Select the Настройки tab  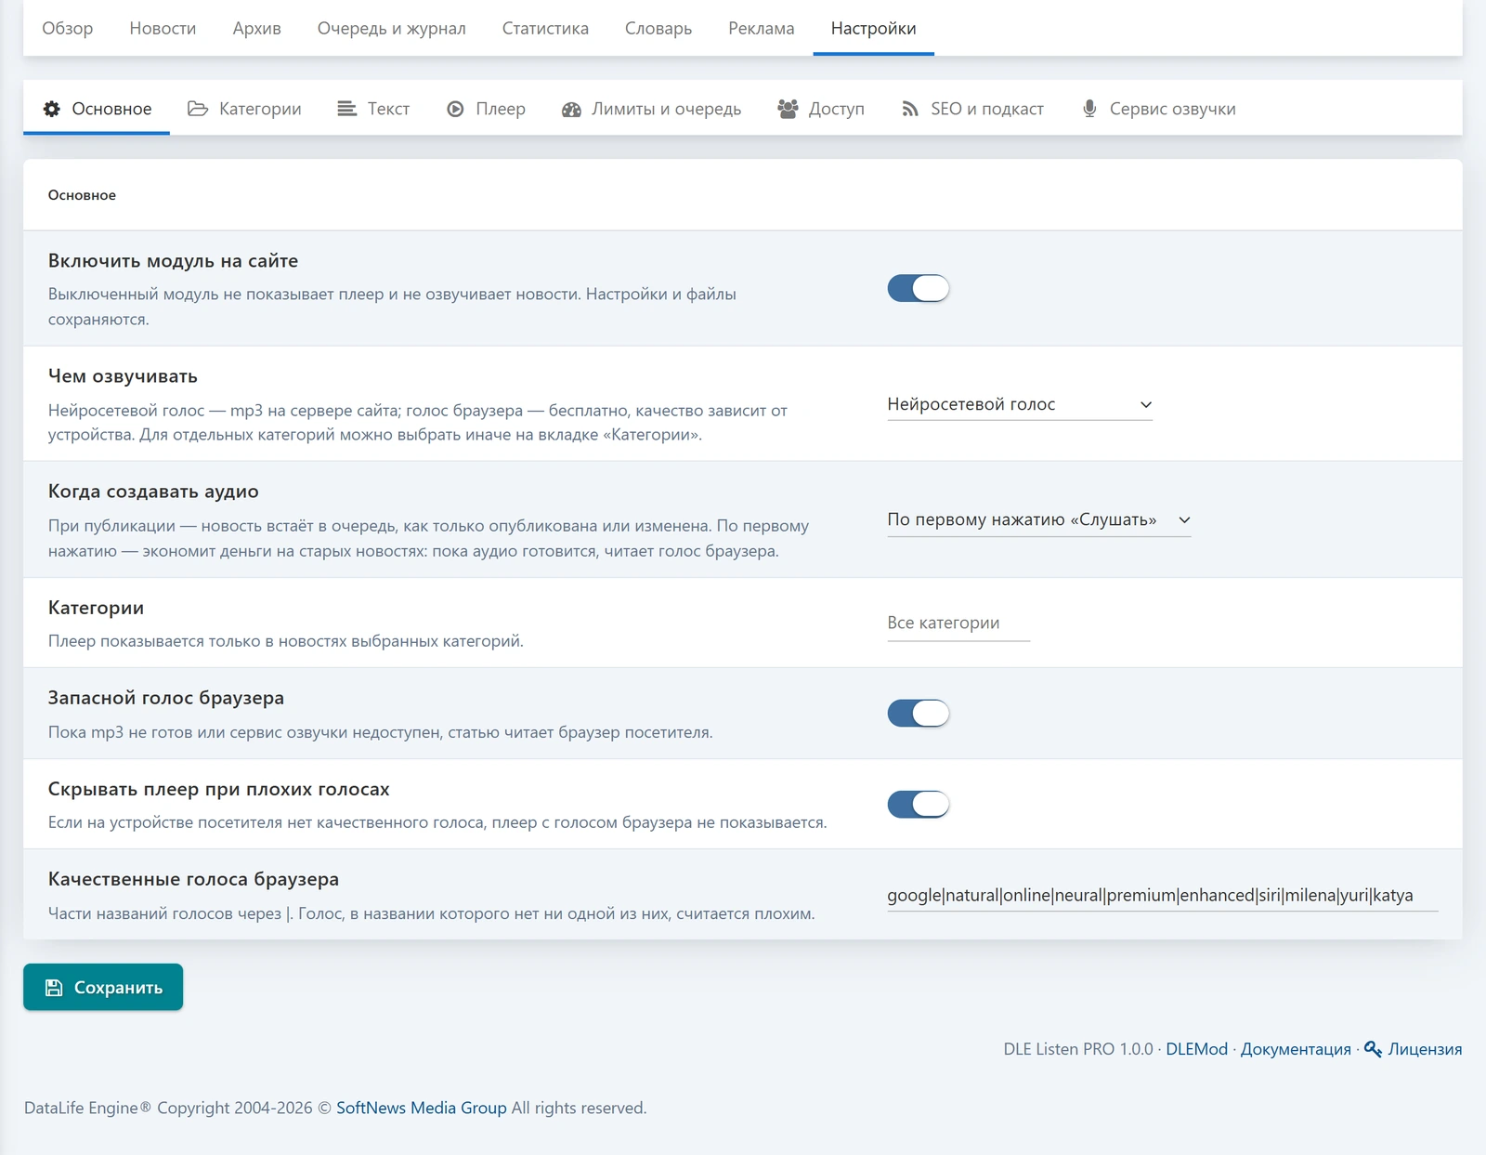(874, 28)
